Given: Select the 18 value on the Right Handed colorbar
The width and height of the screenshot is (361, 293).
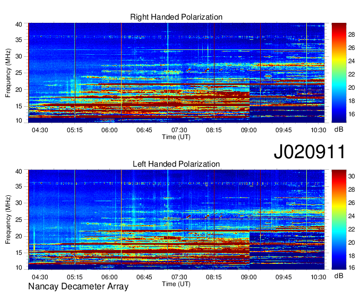Looking at the screenshot, I should [x=351, y=101].
